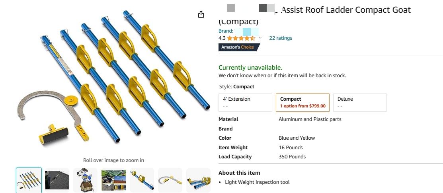Select first thumbnail showing five blue poles
443x193 pixels.
pyautogui.click(x=29, y=180)
